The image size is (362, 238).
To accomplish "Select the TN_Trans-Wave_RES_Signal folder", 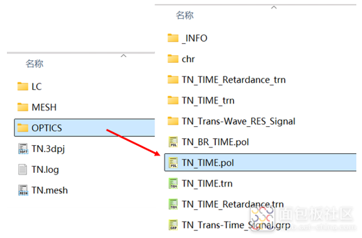I will [231, 121].
